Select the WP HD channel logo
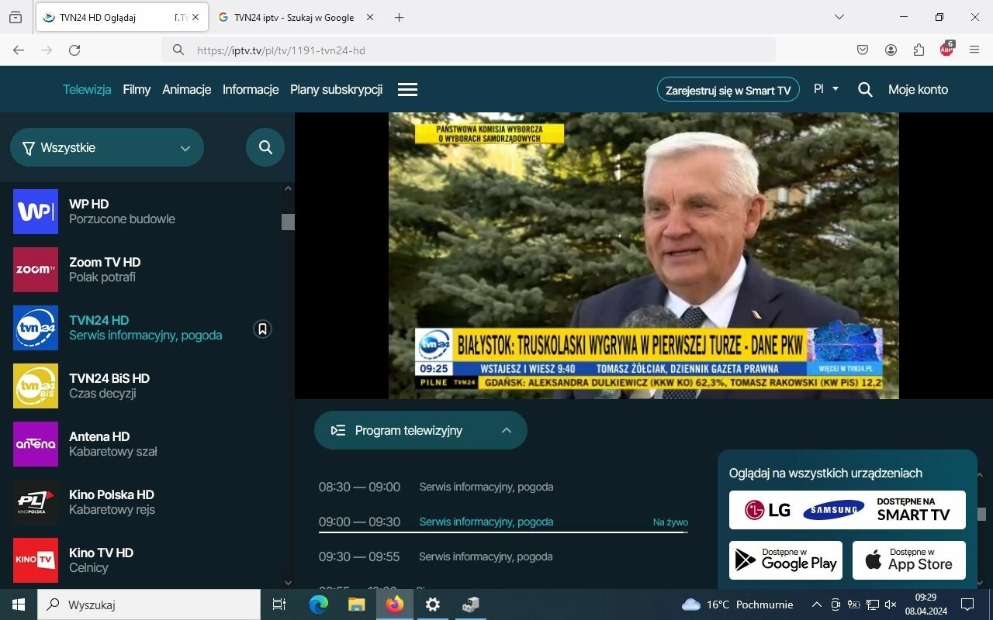Screen dimensions: 993x620 (36, 212)
